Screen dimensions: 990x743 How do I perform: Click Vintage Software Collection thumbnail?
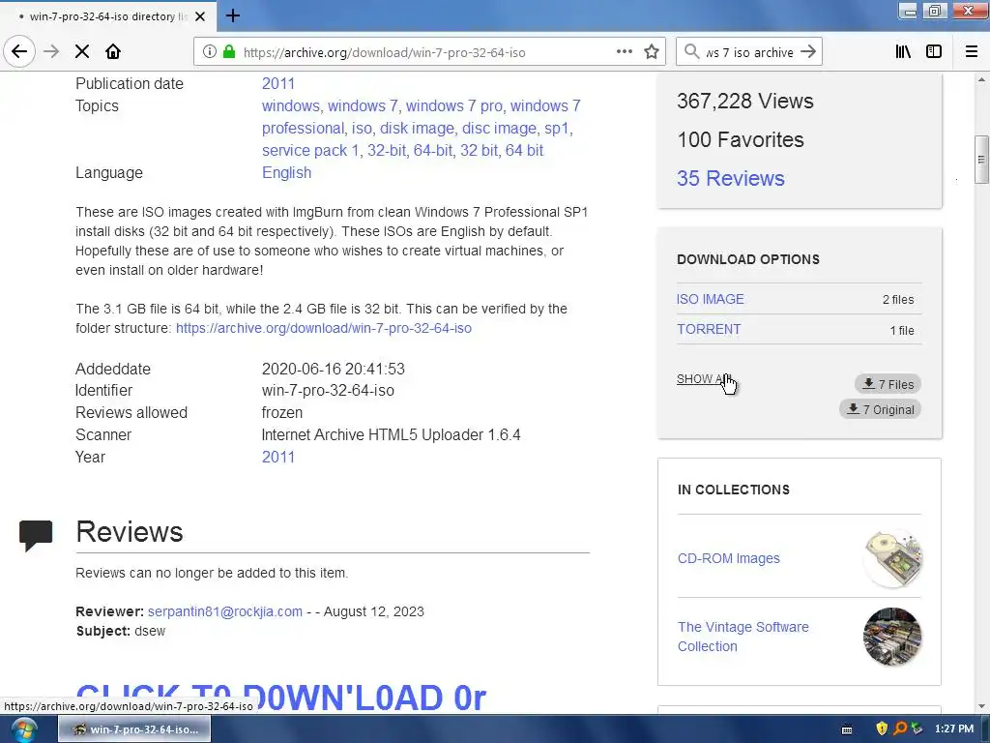(x=892, y=637)
